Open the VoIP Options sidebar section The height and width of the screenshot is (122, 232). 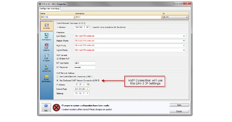46,47
